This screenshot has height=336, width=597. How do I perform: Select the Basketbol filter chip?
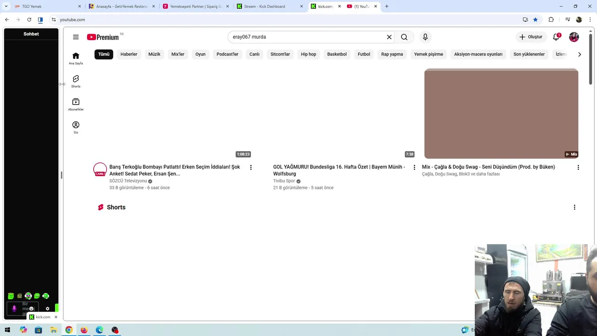(337, 54)
